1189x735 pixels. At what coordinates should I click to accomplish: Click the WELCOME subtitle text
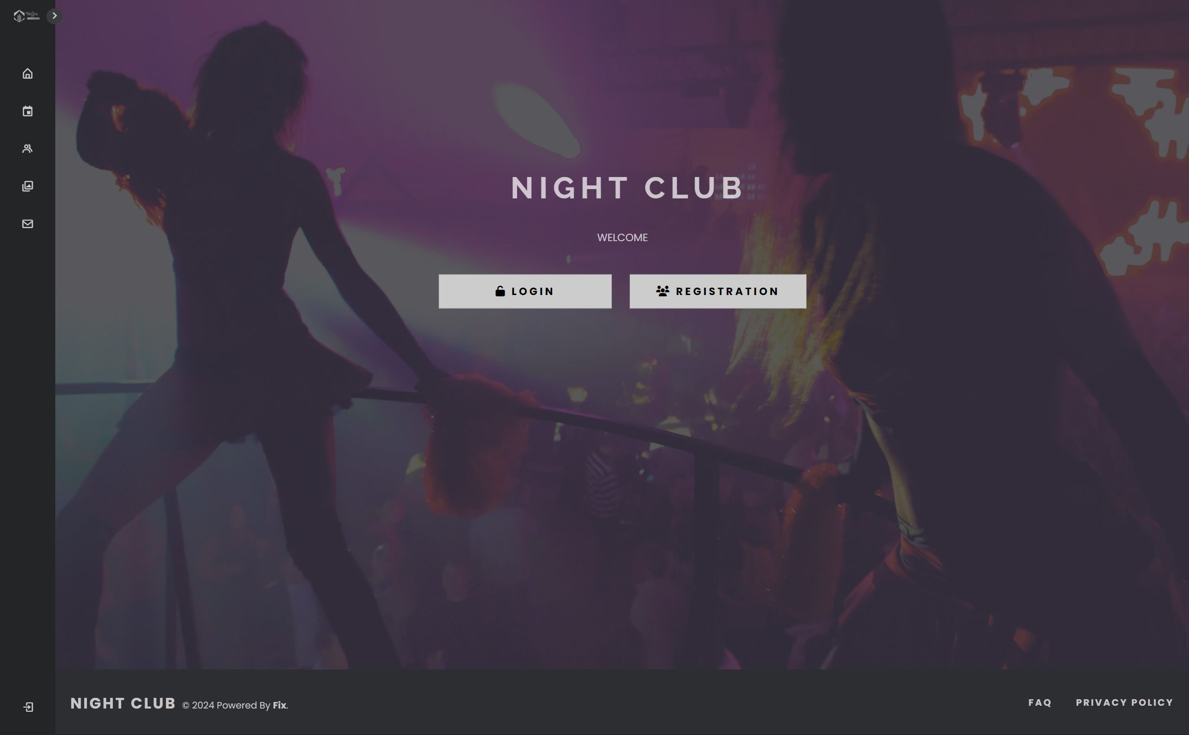[x=622, y=238]
